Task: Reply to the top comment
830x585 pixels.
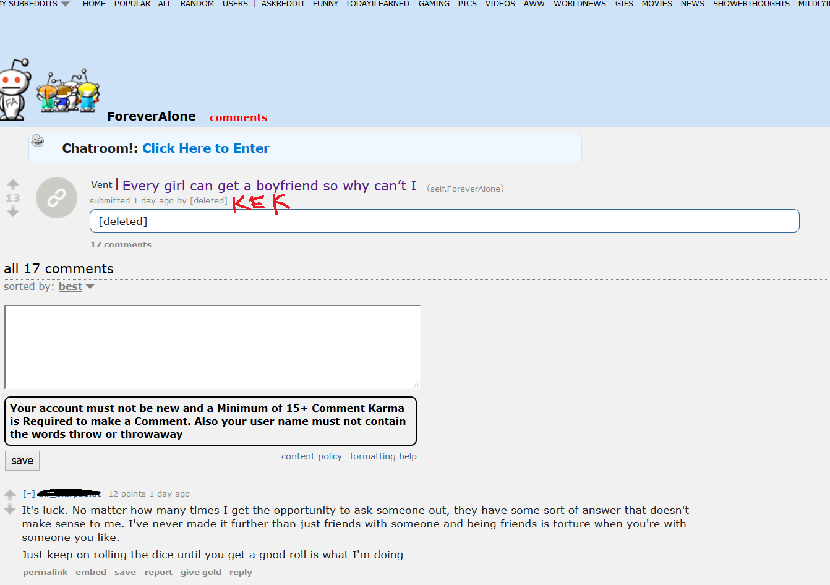Action: point(241,572)
